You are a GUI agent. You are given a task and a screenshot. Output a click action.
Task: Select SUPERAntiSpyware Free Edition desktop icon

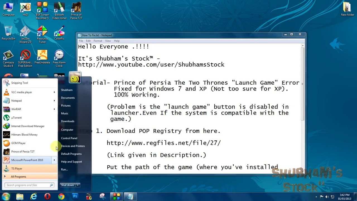pos(25,59)
